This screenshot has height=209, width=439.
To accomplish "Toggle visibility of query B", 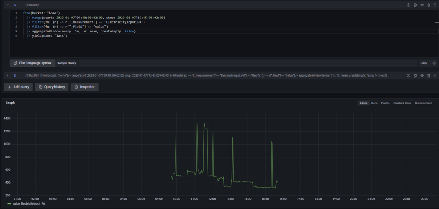I will pyautogui.click(x=422, y=75).
